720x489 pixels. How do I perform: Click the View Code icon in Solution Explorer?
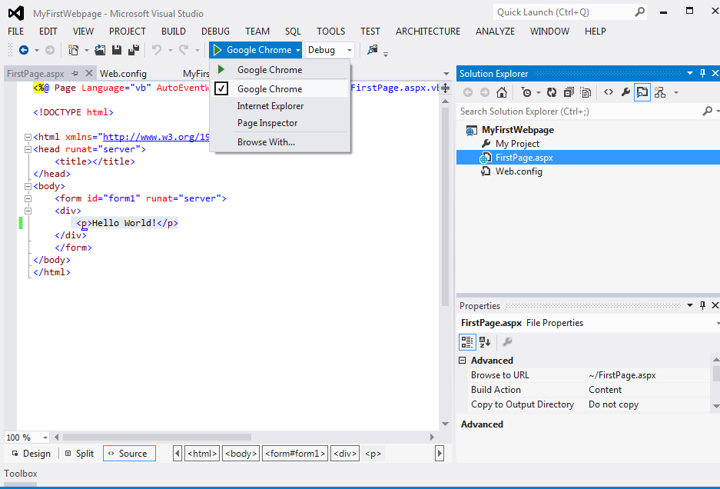(x=609, y=92)
